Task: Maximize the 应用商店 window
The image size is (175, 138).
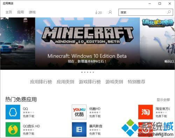Action: click(x=160, y=3)
